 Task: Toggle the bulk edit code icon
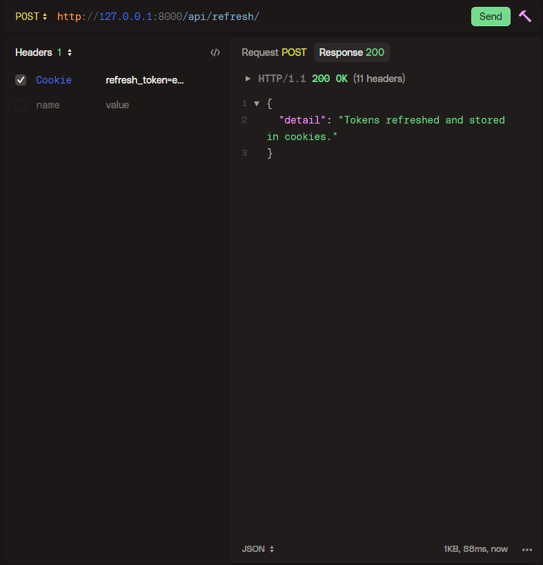coord(215,52)
